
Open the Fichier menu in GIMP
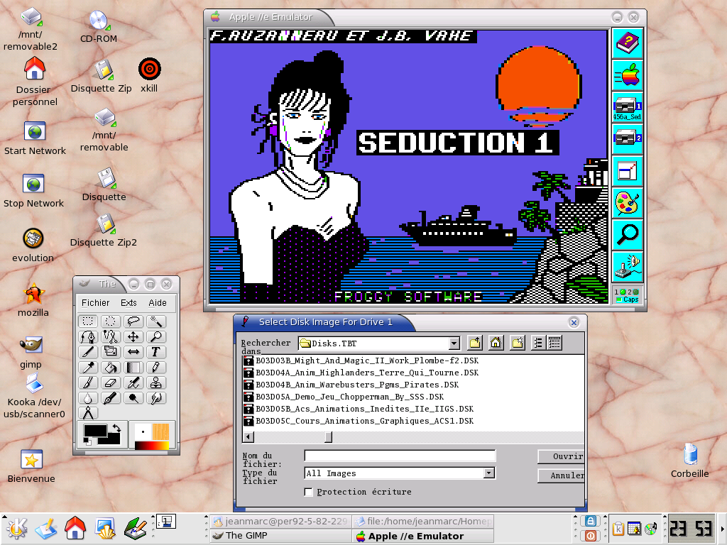96,302
